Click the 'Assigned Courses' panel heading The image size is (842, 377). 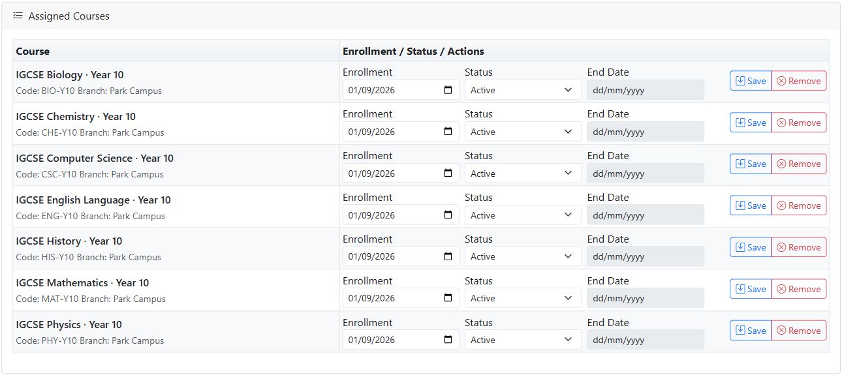69,16
